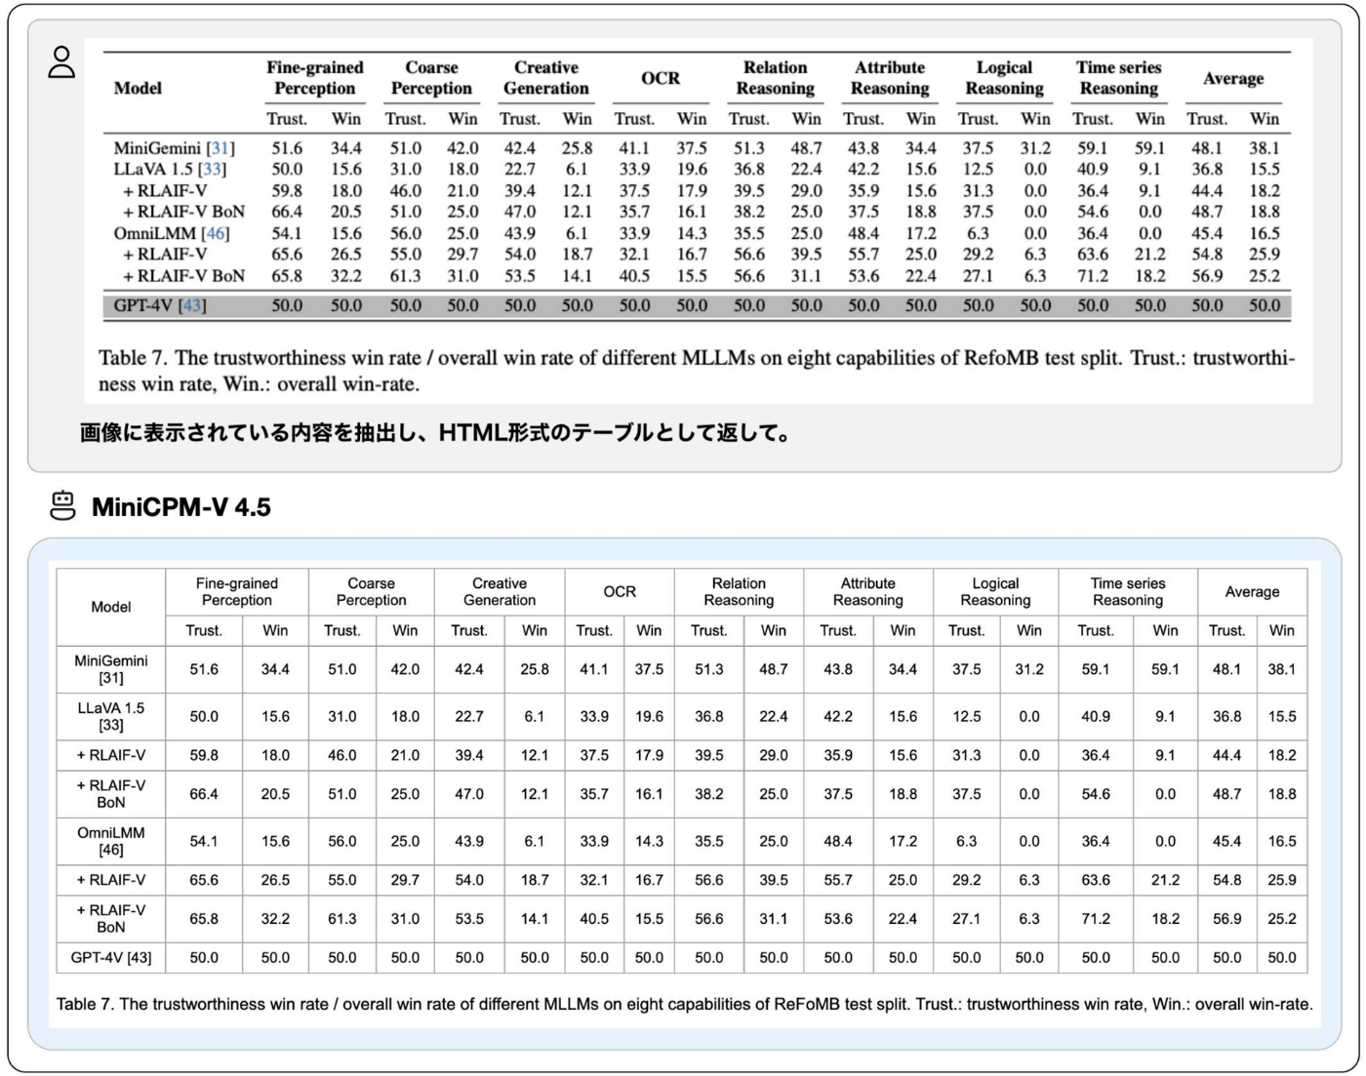
Task: Click the 20.5 cell in the response table
Action: [x=275, y=794]
